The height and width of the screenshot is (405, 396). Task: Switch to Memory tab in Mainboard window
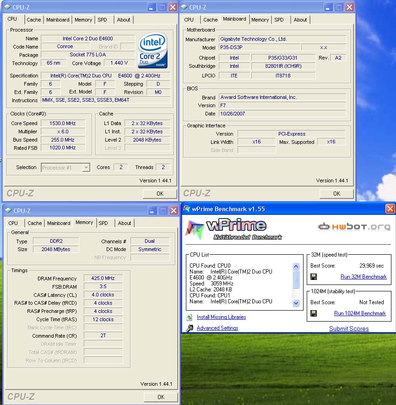tap(260, 20)
